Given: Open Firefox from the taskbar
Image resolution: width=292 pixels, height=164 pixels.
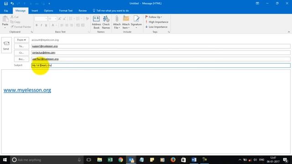Looking at the screenshot, I should [173, 160].
